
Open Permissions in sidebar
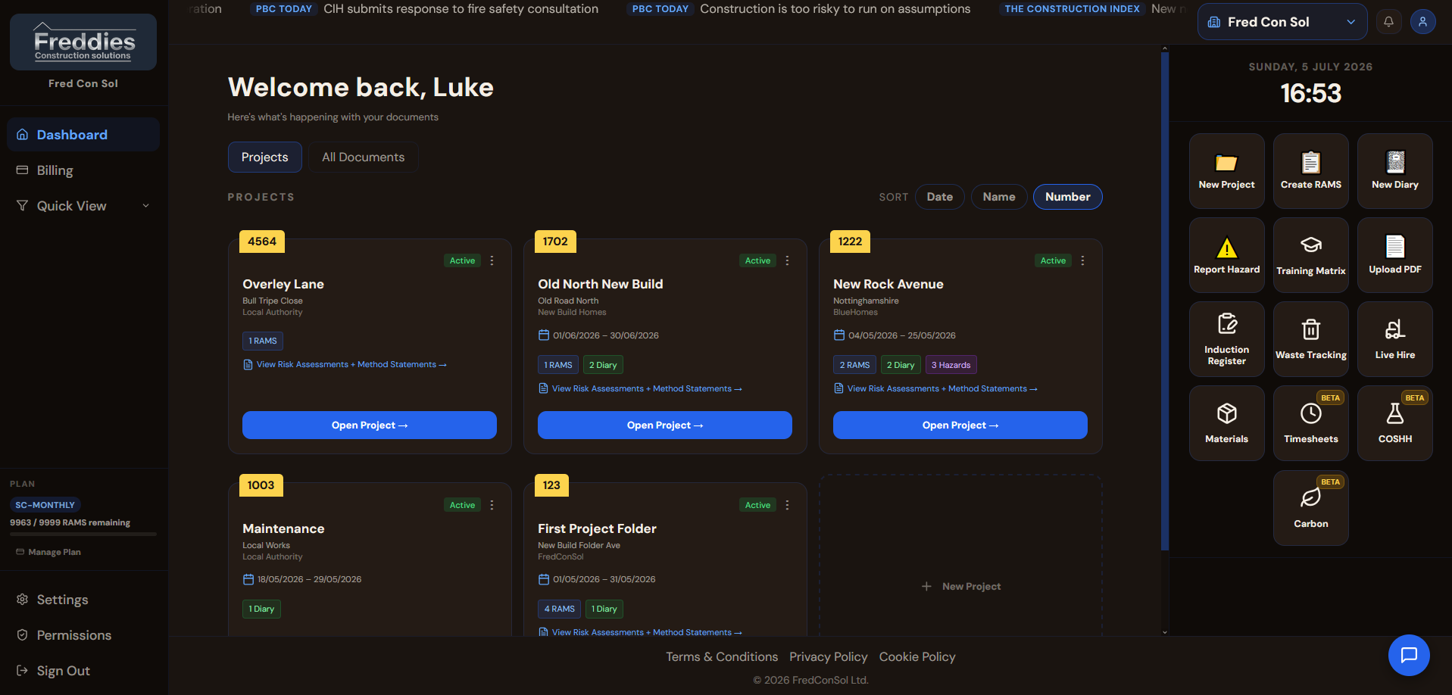pyautogui.click(x=83, y=635)
